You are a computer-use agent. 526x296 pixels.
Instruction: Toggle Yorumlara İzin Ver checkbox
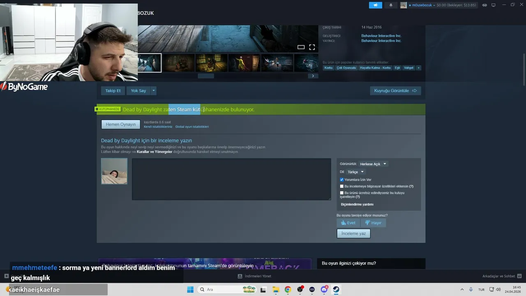(x=341, y=180)
